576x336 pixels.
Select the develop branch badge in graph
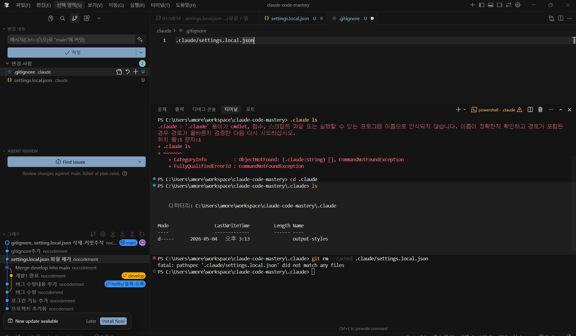134,276
